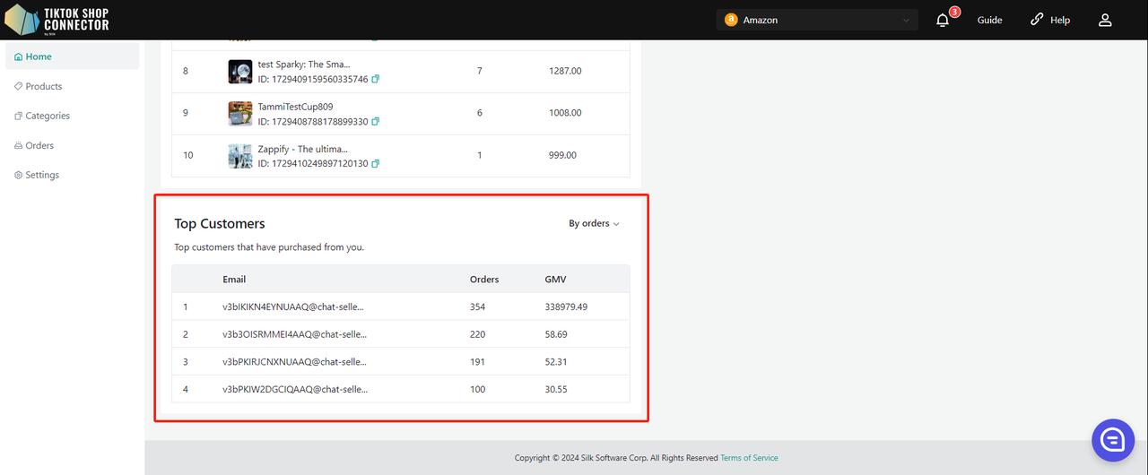Image resolution: width=1148 pixels, height=475 pixels.
Task: Open Settings in the sidebar
Action: (42, 175)
